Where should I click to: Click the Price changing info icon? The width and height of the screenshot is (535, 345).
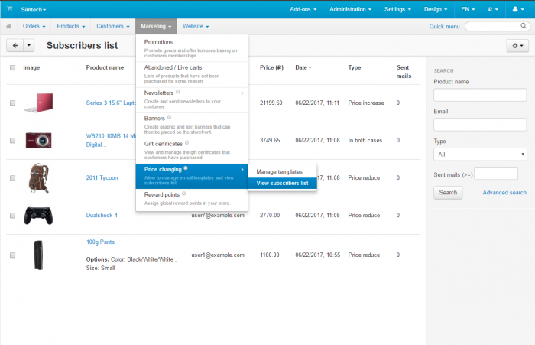click(186, 168)
